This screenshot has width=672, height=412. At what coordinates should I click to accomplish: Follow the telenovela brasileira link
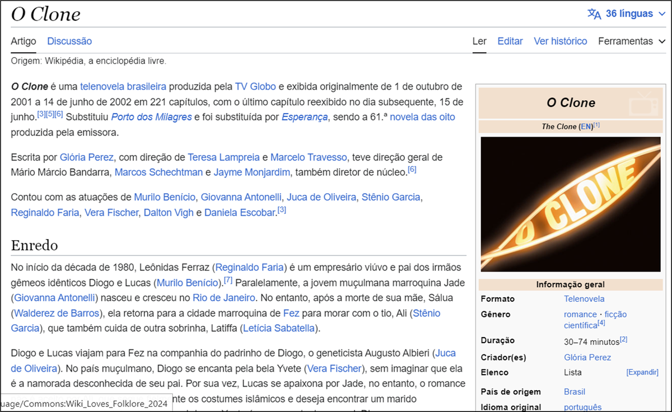[x=123, y=86]
